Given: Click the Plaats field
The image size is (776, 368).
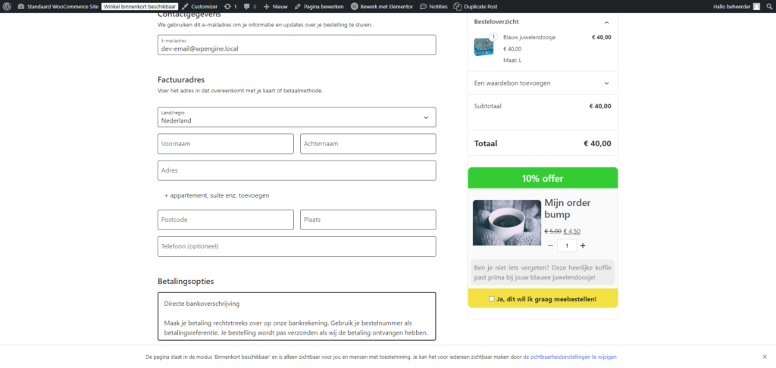Looking at the screenshot, I should click(x=368, y=220).
